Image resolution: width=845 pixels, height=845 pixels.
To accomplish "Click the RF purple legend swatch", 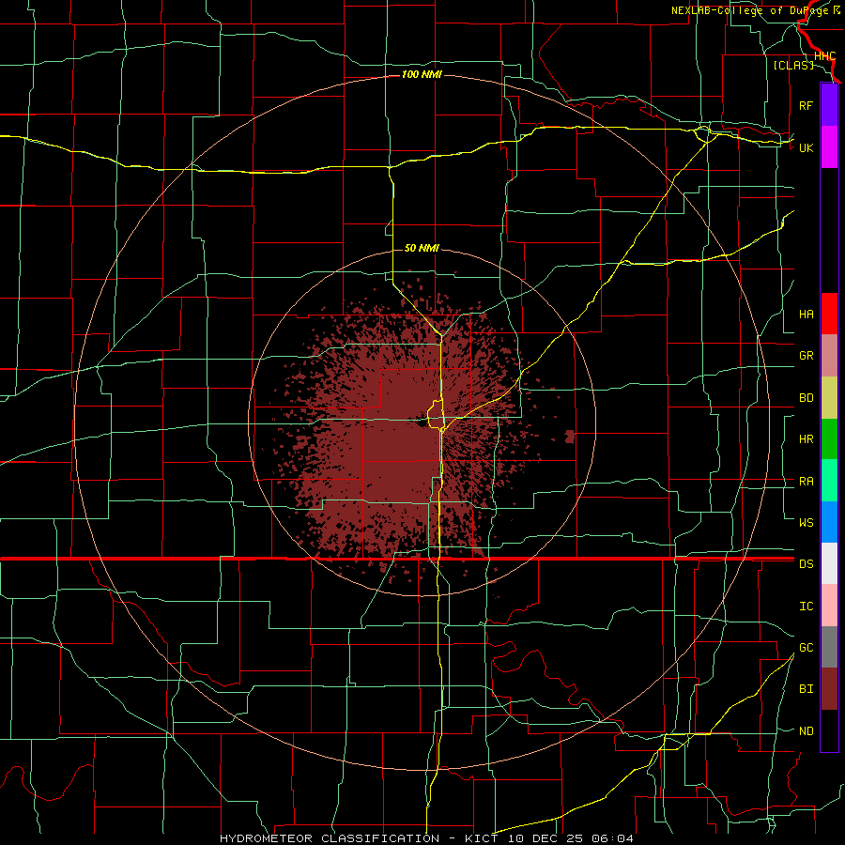I will (829, 105).
